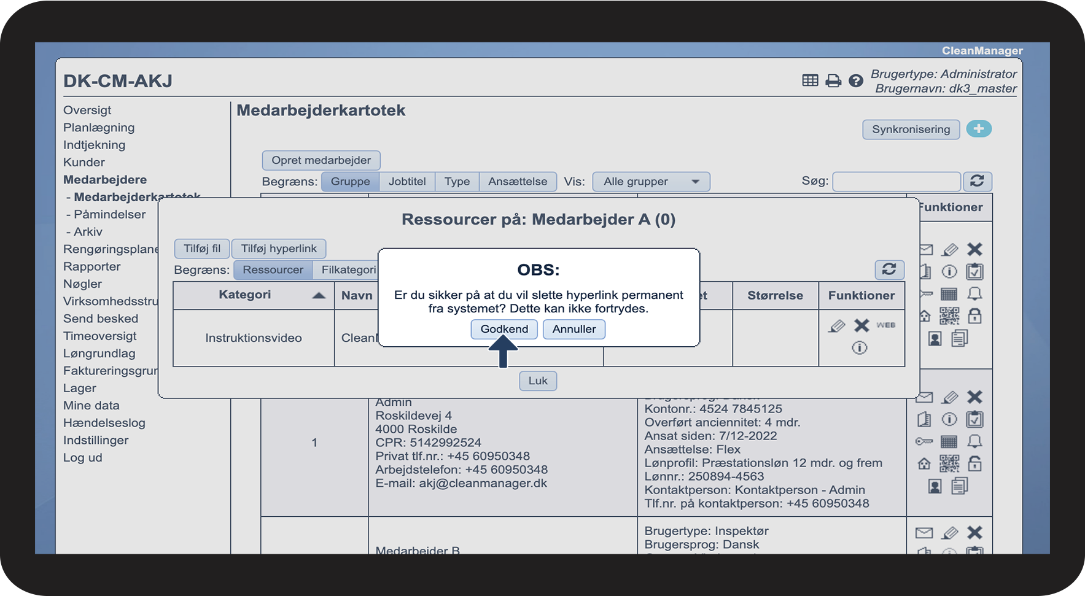Sort by the Kategori column arrow
The height and width of the screenshot is (596, 1085).
point(319,295)
